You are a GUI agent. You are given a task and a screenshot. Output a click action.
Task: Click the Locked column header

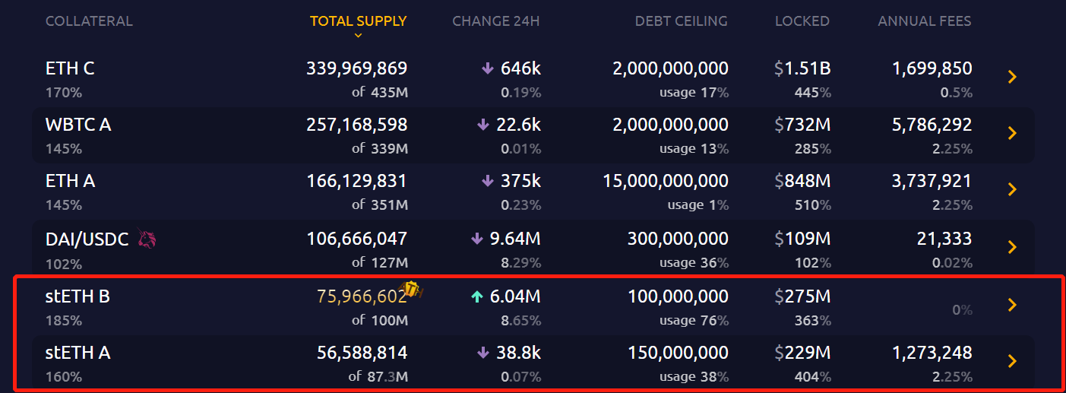click(x=802, y=21)
